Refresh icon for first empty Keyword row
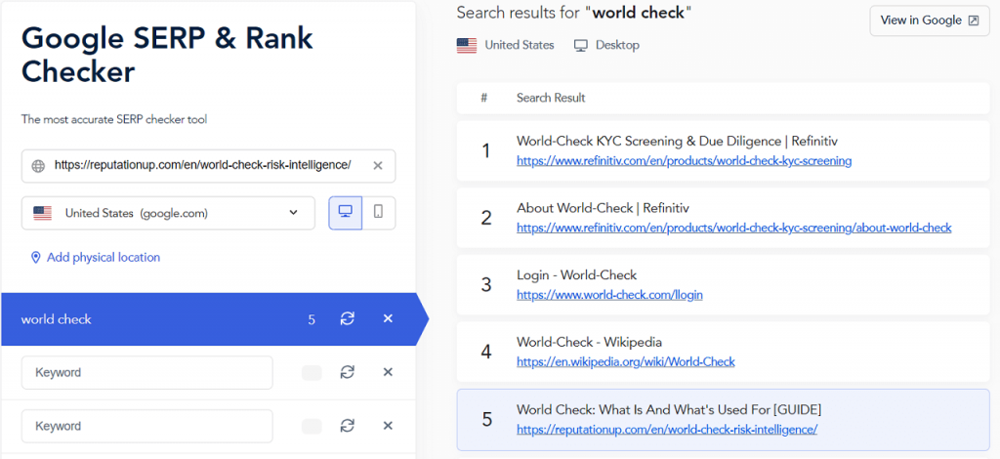Viewport: 1000px width, 459px height. [x=347, y=372]
